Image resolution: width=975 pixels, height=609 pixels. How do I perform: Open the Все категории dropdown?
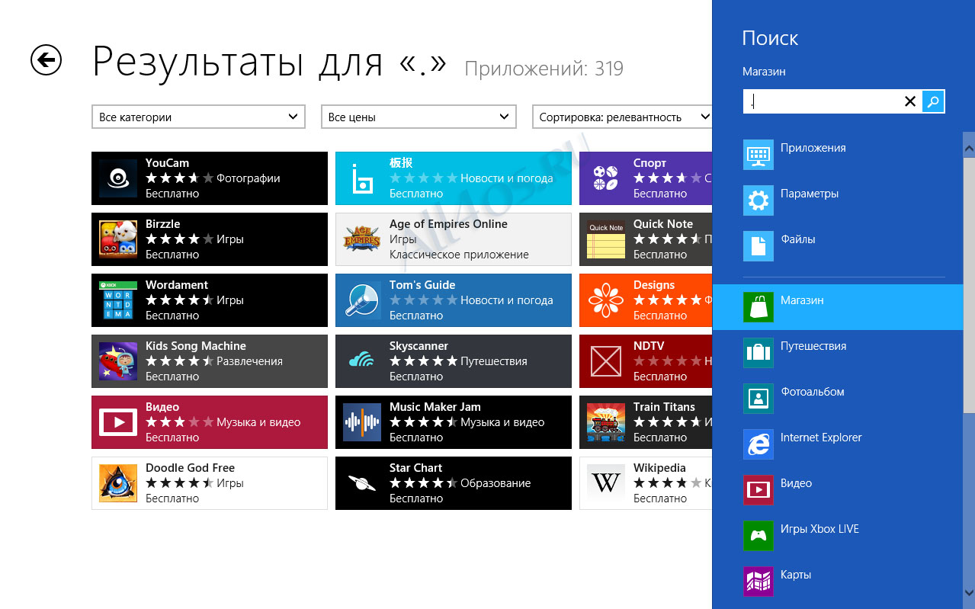[198, 117]
